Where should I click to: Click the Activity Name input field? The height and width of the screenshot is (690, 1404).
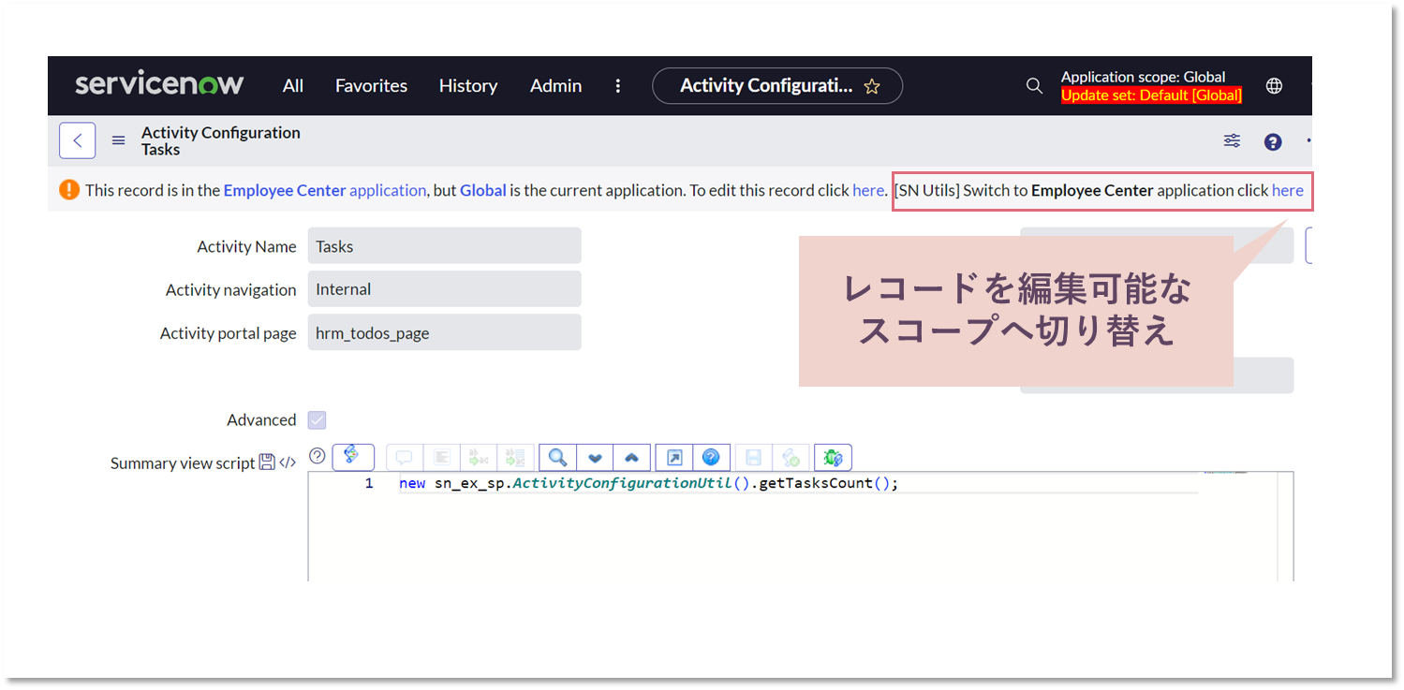click(444, 245)
